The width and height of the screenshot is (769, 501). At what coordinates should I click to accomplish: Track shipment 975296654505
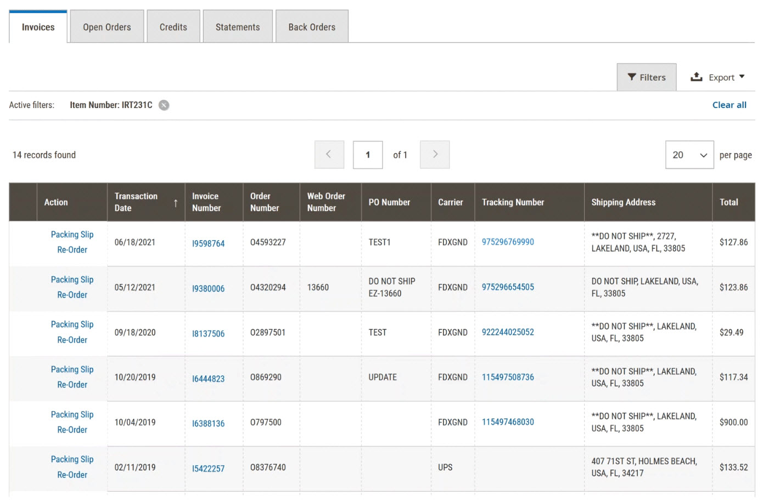point(507,287)
